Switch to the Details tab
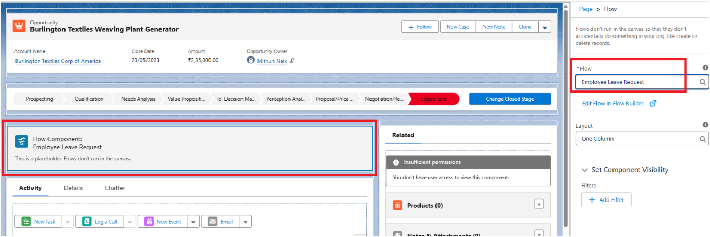This screenshot has height=237, width=710. 73,188
